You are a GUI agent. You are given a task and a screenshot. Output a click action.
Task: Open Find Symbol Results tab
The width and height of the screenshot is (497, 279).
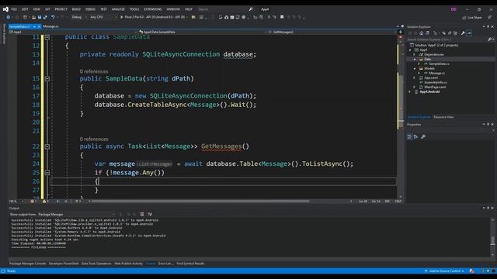tap(190, 263)
